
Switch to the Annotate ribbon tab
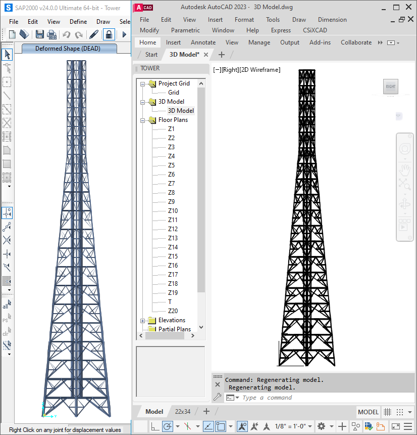pos(203,42)
